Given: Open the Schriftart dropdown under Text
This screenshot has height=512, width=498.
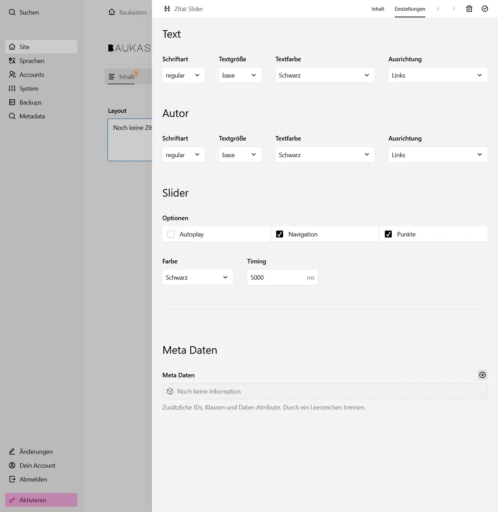Looking at the screenshot, I should pyautogui.click(x=183, y=75).
